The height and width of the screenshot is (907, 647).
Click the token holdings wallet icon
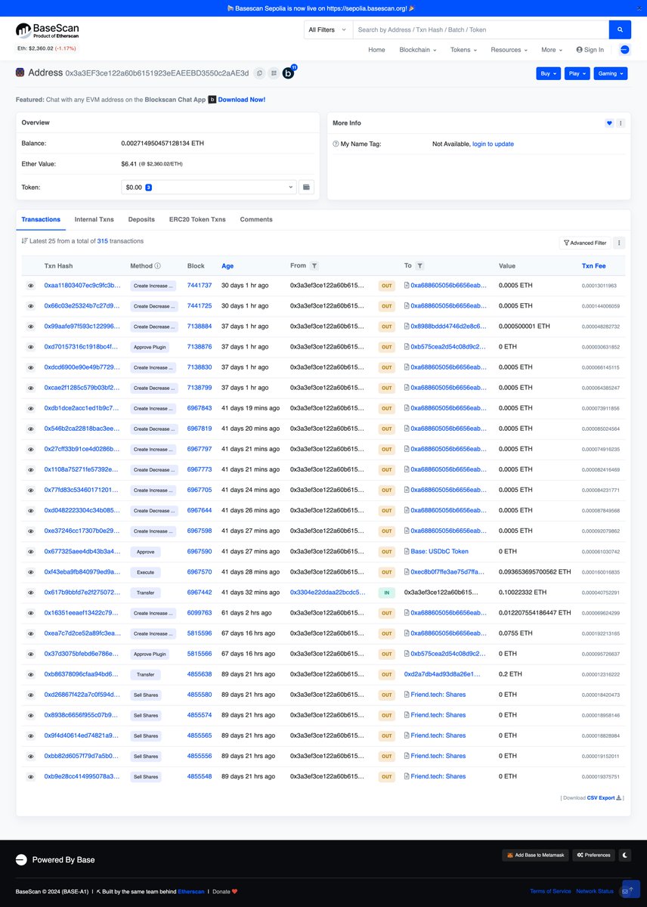(306, 187)
